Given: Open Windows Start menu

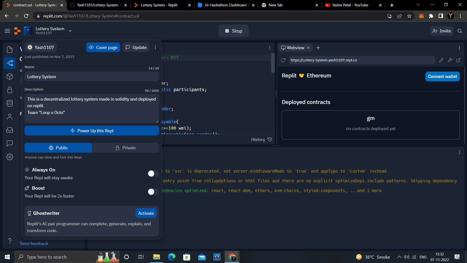Looking at the screenshot, I should click(x=7, y=257).
